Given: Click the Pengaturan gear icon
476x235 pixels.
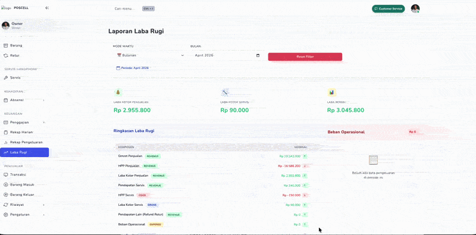Looking at the screenshot, I should (x=5, y=215).
